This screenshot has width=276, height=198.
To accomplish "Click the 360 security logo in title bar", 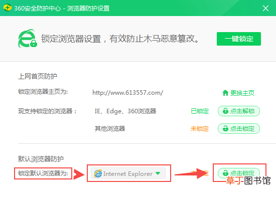I will coord(8,8).
